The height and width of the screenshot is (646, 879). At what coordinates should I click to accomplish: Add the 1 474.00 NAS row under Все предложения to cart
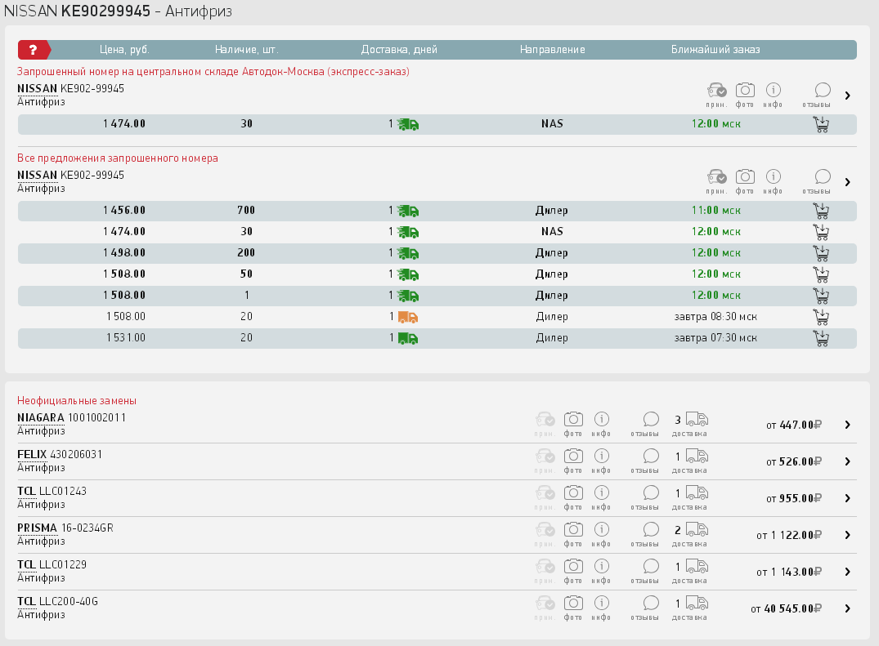821,232
